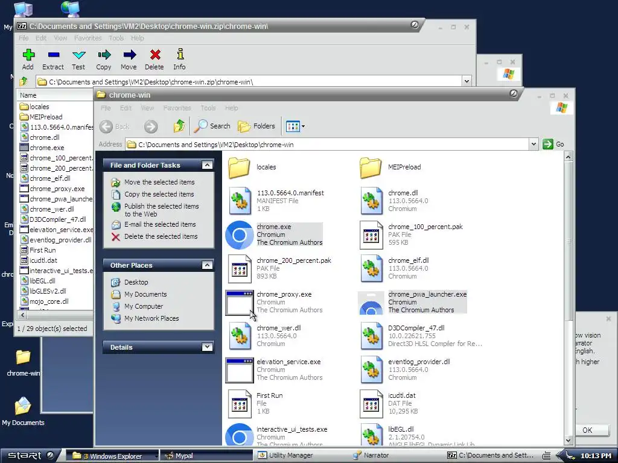Select the chrome.dll file icon
The image size is (618, 463).
(x=371, y=201)
